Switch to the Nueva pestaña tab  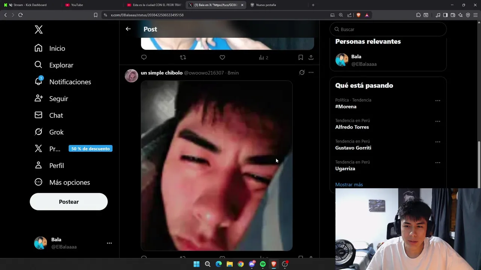278,5
